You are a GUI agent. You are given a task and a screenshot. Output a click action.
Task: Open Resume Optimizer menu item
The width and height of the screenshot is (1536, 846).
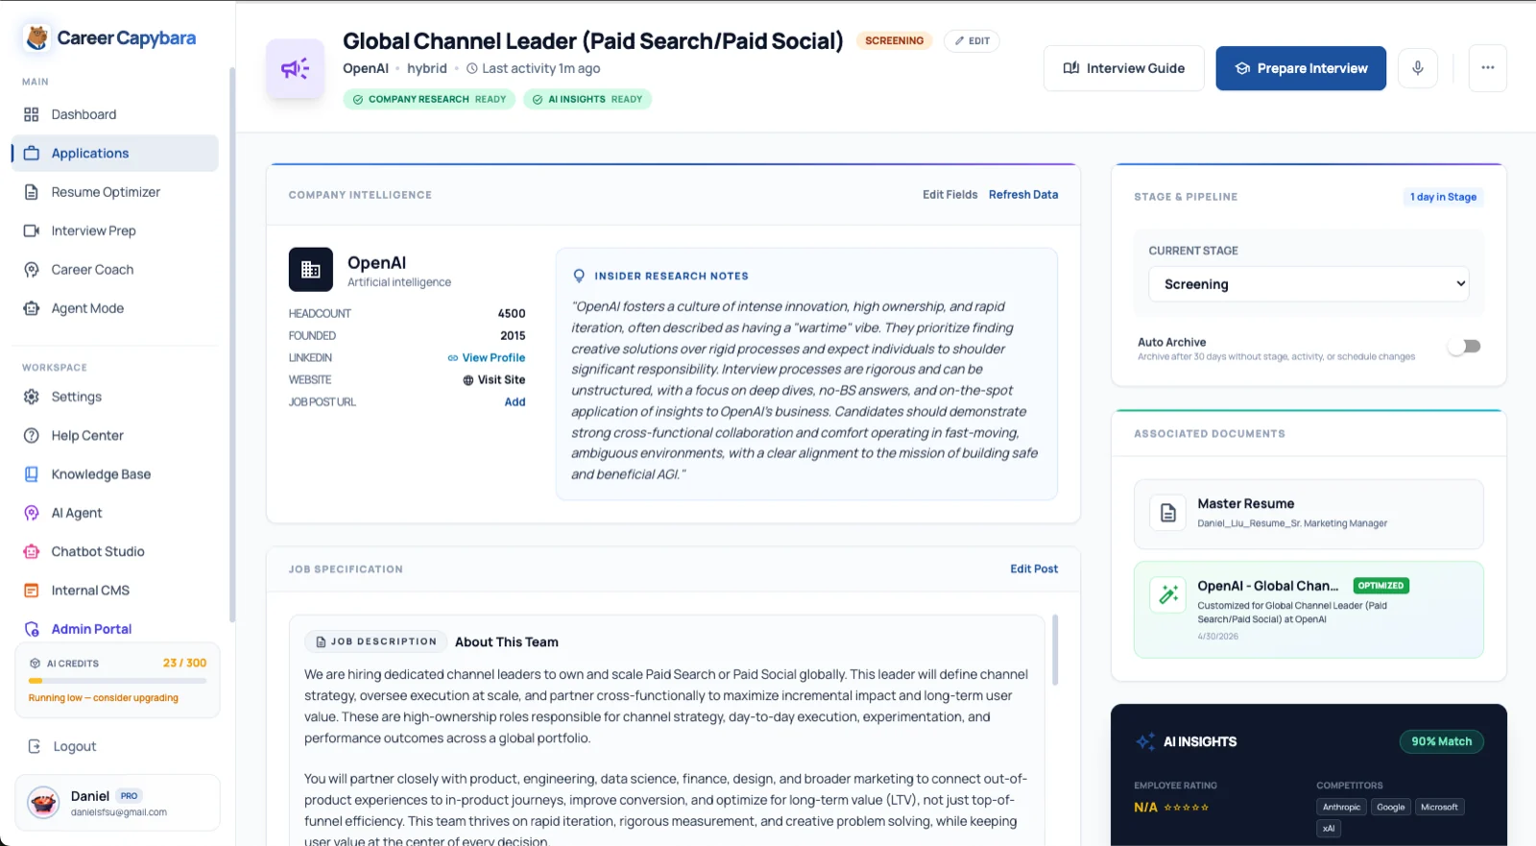(115, 192)
